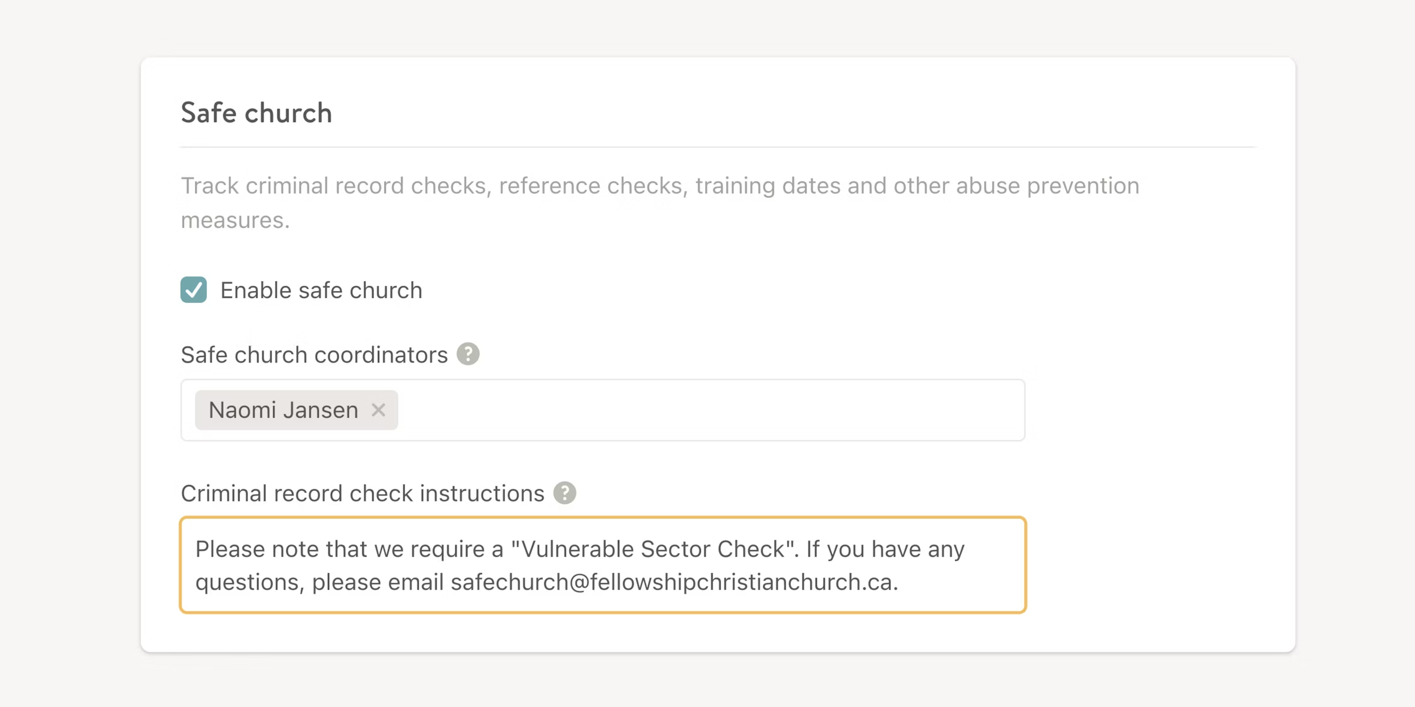Viewport: 1415px width, 707px height.
Task: Click the divider line below Safe church heading
Action: 717,147
